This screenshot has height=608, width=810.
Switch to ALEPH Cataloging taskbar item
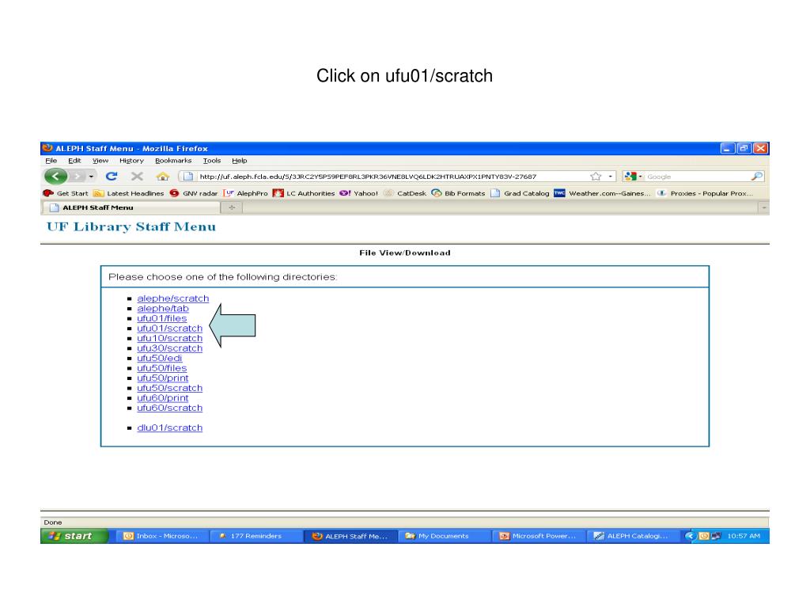pyautogui.click(x=632, y=536)
